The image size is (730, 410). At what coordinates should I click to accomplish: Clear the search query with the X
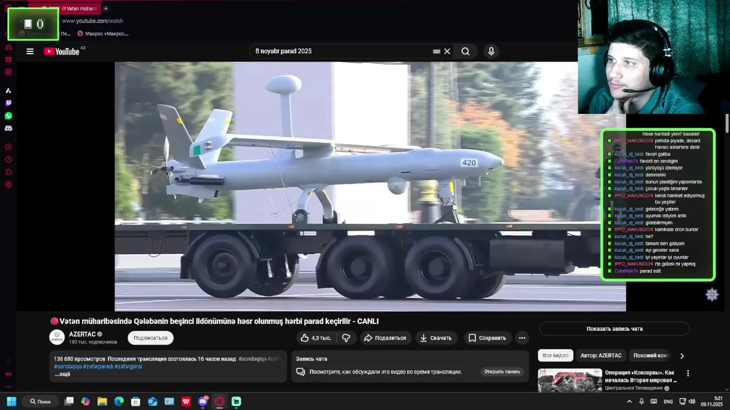point(447,51)
